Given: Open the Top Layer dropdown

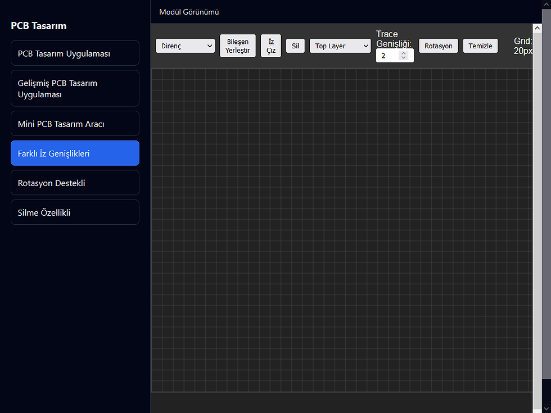Looking at the screenshot, I should click(340, 46).
